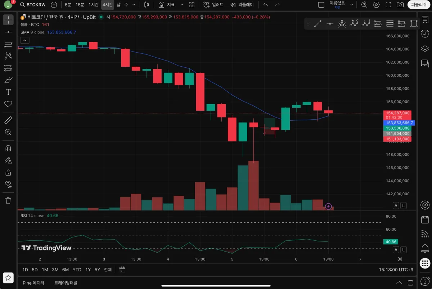Add symbol with the plus circle button
The width and height of the screenshot is (432, 289).
pos(54,5)
